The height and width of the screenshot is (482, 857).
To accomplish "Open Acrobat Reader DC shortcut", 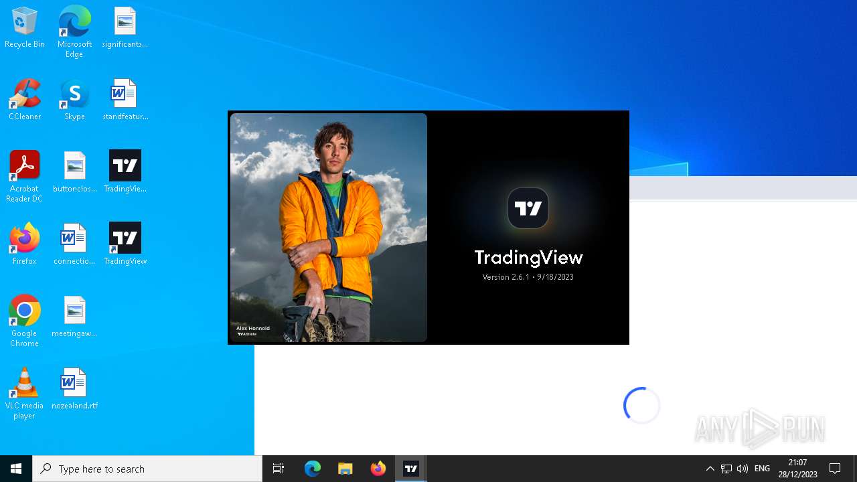I will tap(25, 177).
